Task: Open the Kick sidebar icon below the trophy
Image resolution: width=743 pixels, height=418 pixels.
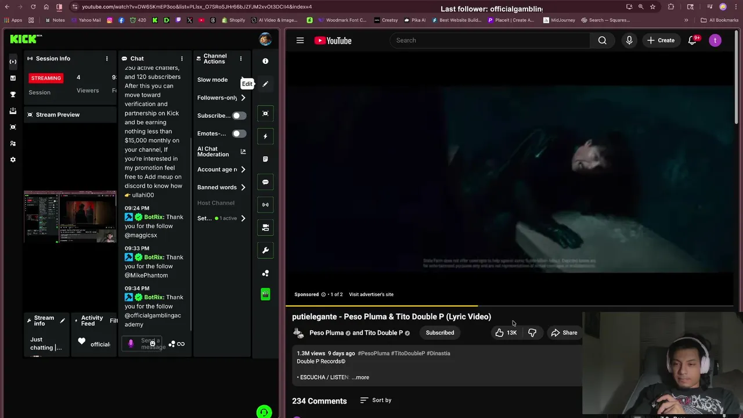Action: (x=13, y=110)
